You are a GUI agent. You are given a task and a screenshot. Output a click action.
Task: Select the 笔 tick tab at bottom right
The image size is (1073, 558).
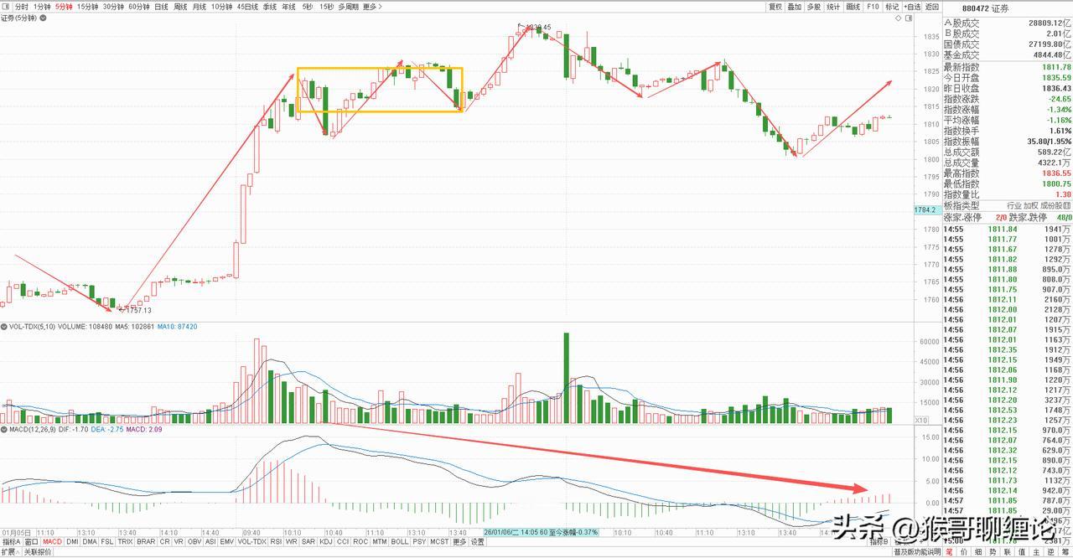949,552
